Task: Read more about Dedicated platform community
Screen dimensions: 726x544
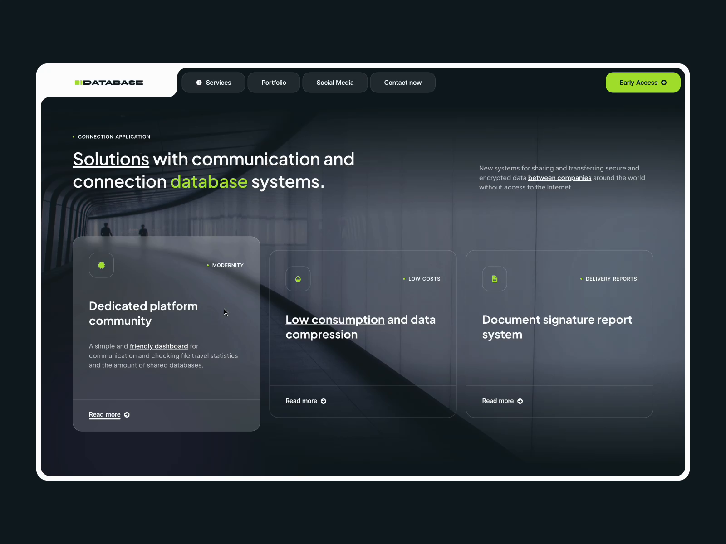Action: (109, 414)
